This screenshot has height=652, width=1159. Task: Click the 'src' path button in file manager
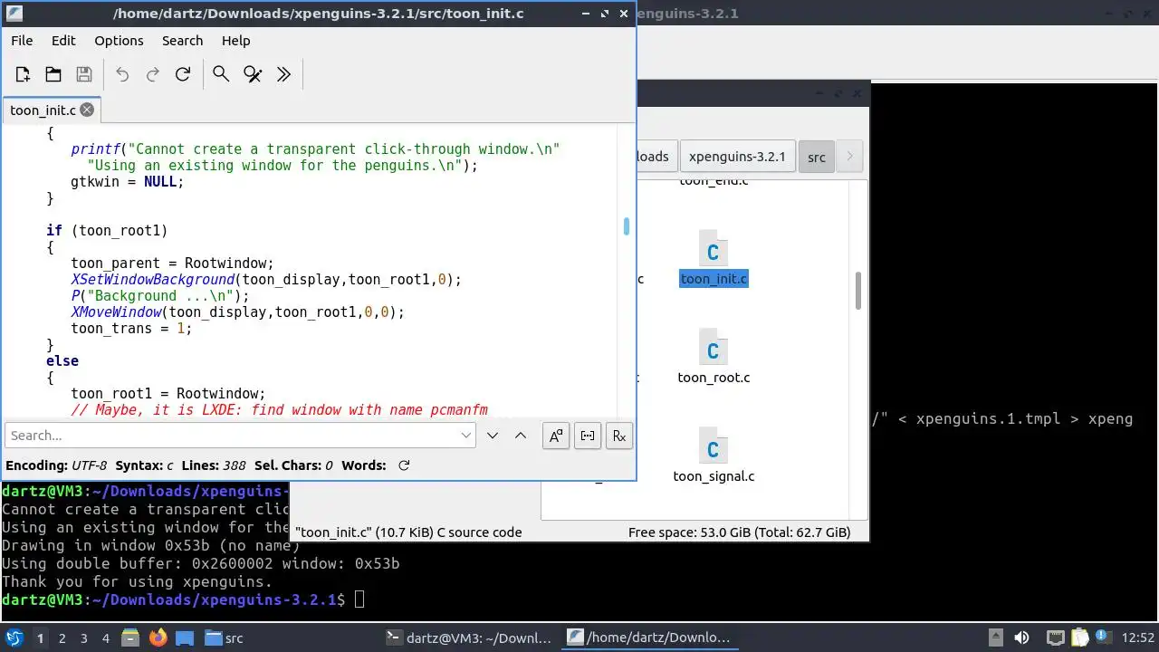(816, 157)
